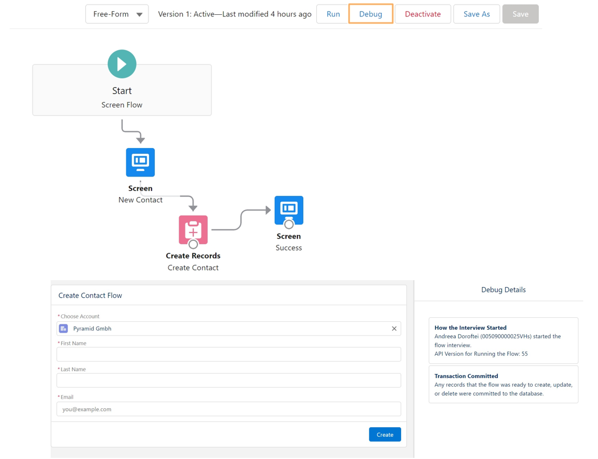Click inside the Last Name field
The height and width of the screenshot is (459, 598).
point(228,380)
